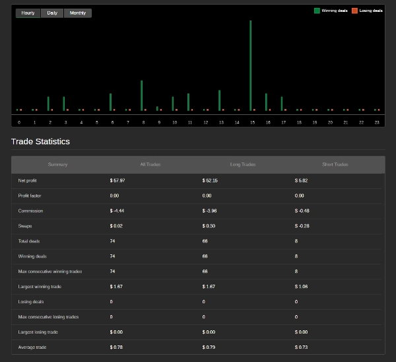
Task: Click the short green bar at hour 9
Action: click(x=157, y=109)
